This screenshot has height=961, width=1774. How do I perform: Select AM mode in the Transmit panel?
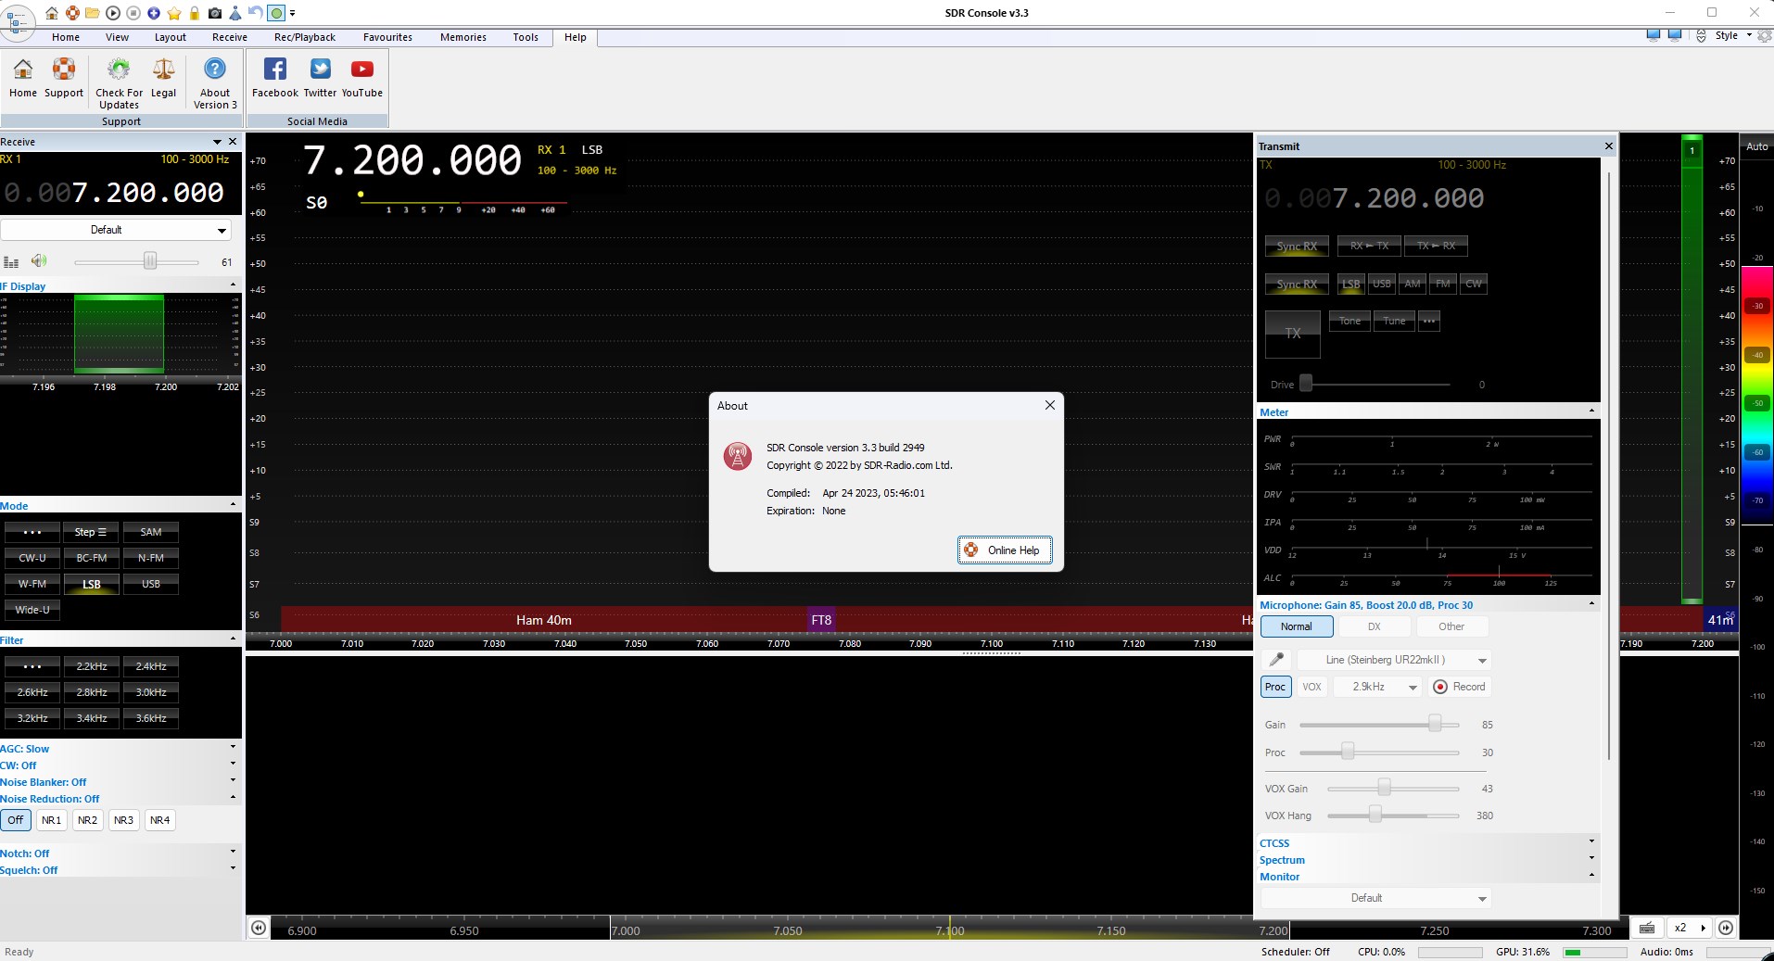click(1413, 284)
